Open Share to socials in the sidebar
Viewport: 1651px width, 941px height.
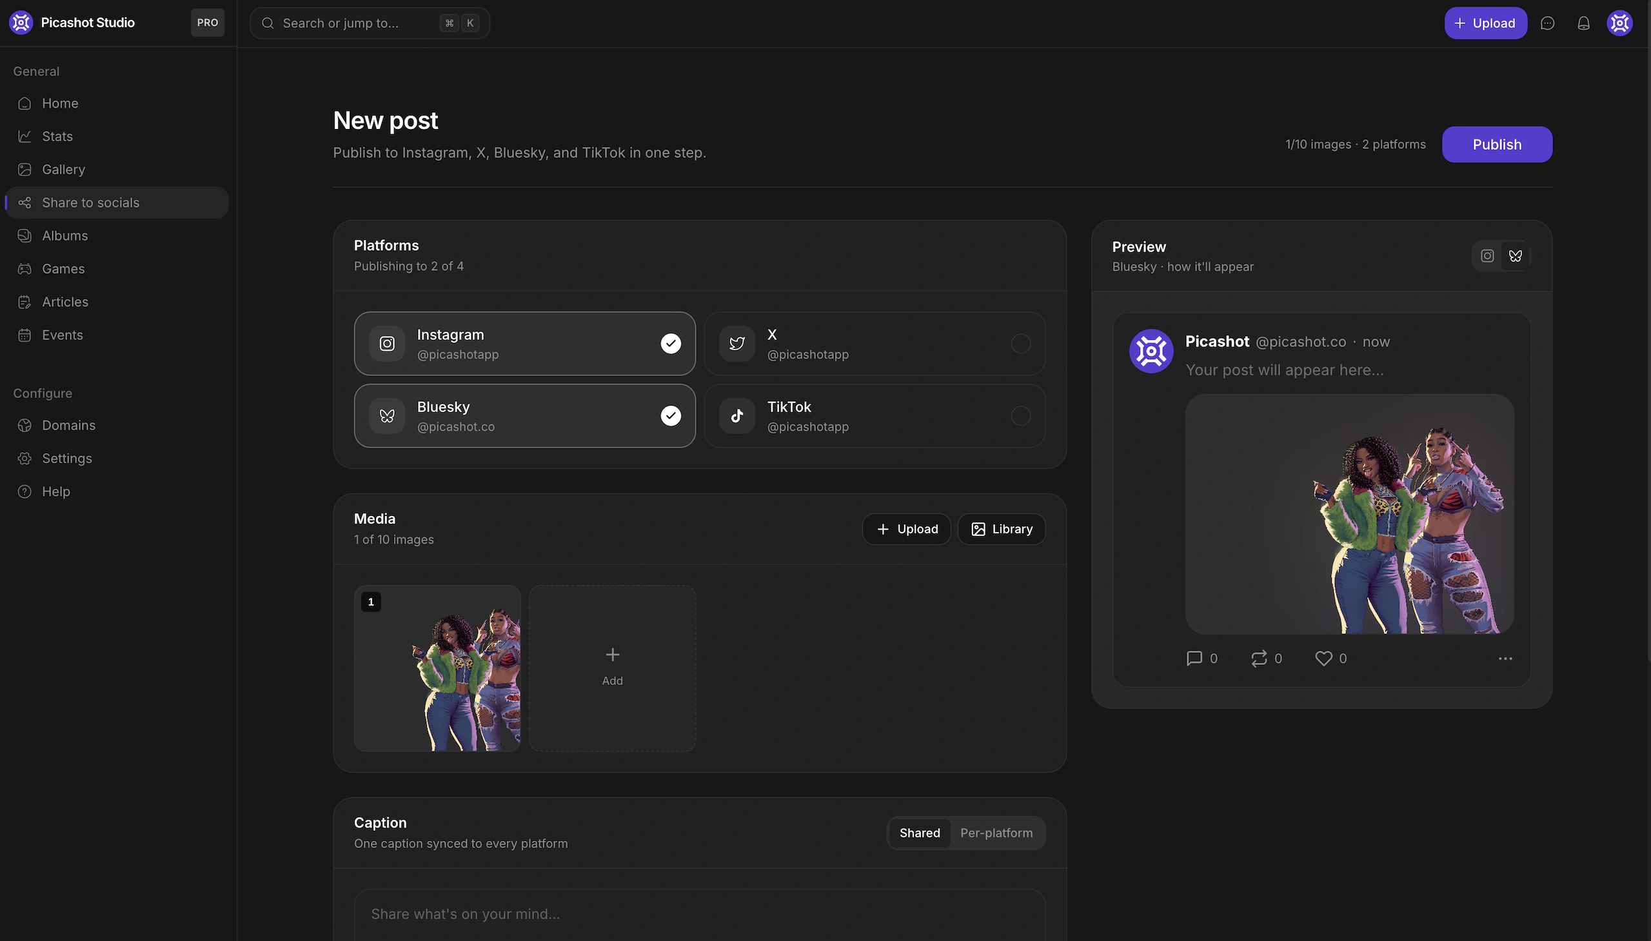[117, 203]
